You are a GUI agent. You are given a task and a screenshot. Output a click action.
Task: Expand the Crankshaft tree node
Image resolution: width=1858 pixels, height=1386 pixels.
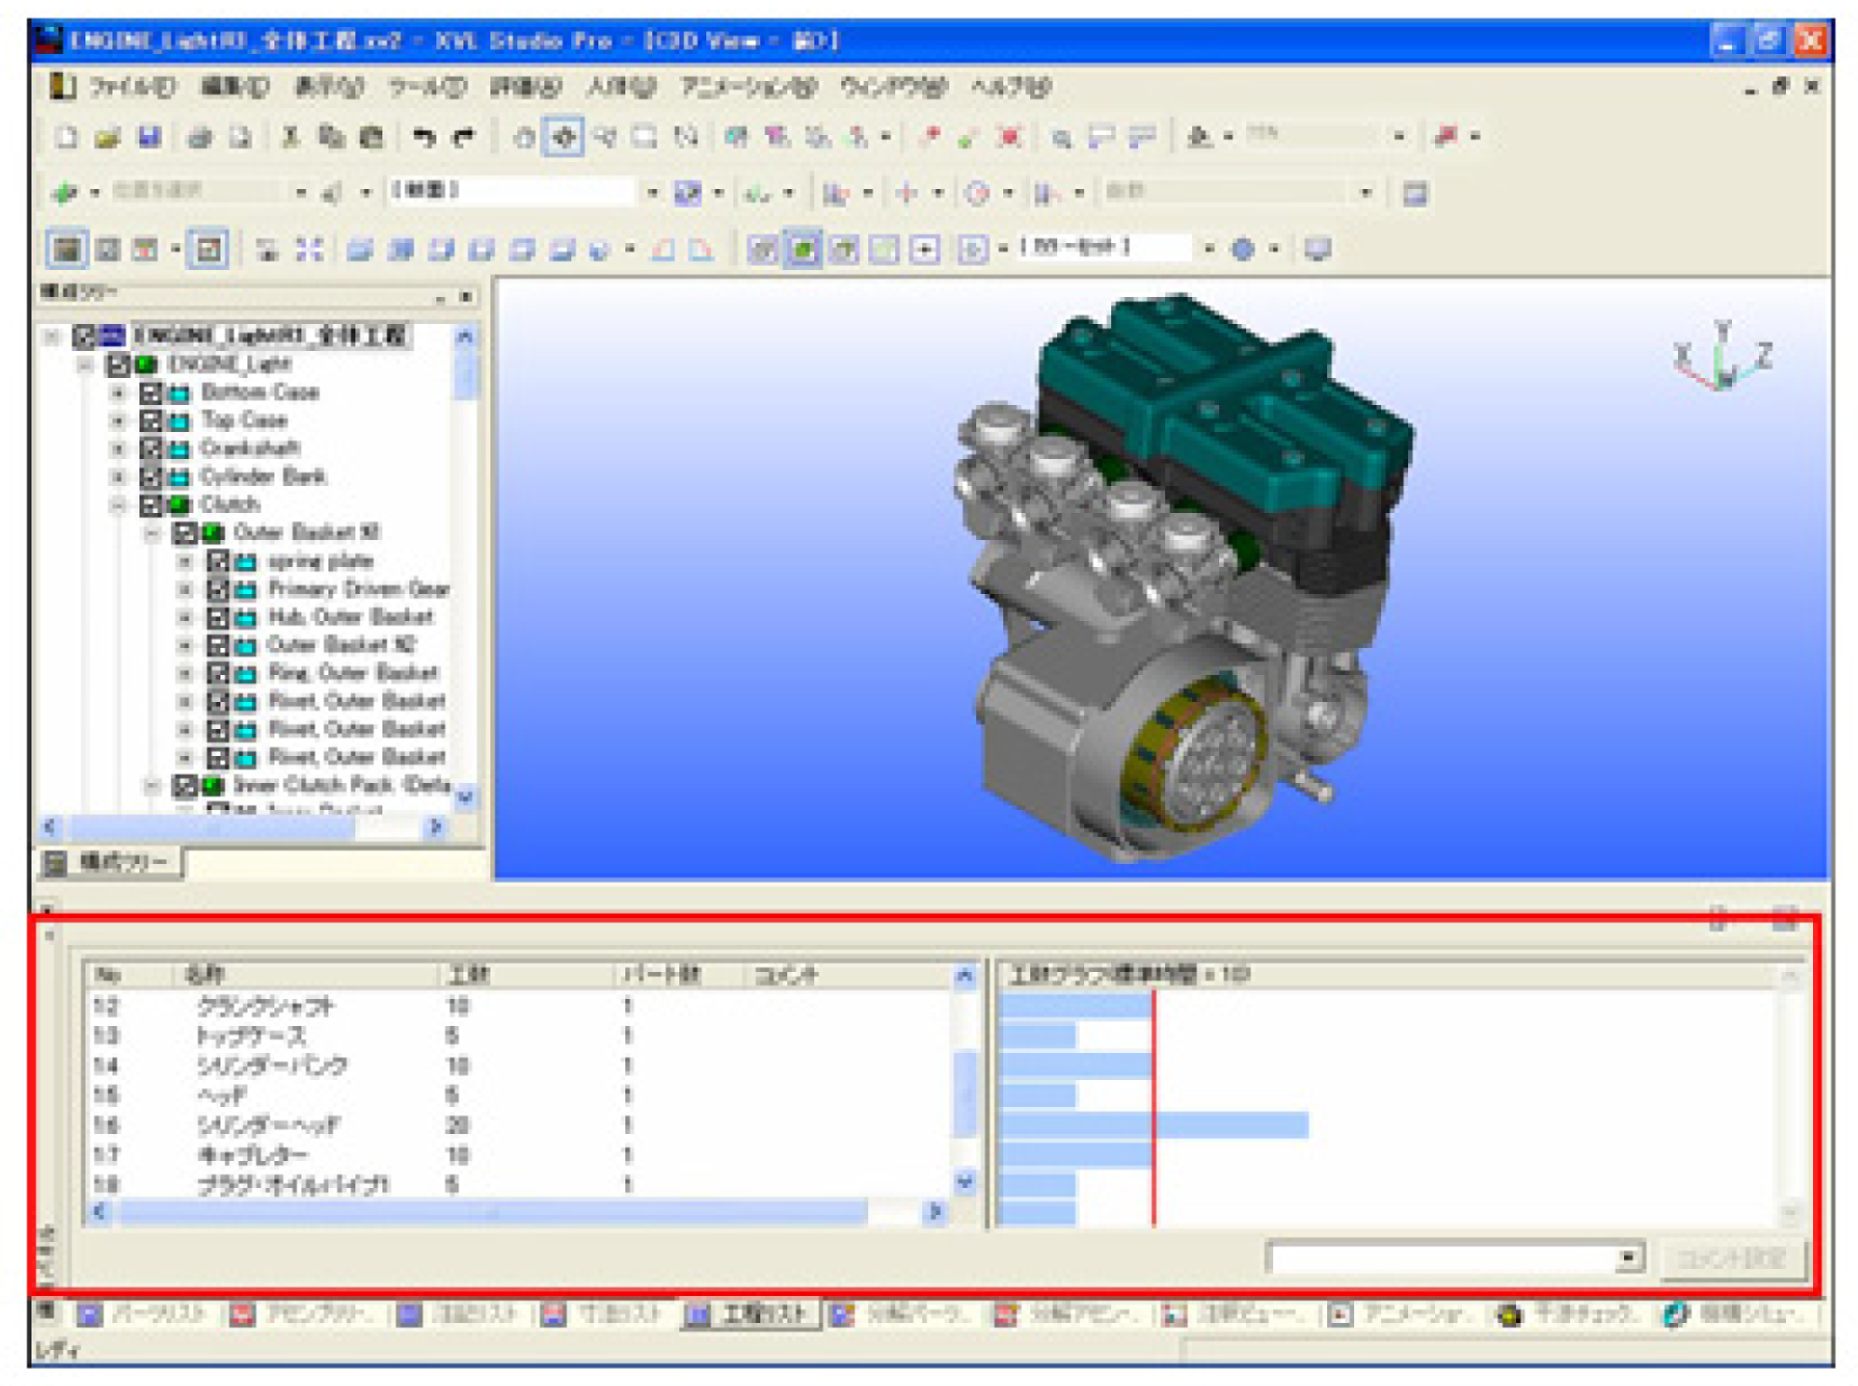118,449
